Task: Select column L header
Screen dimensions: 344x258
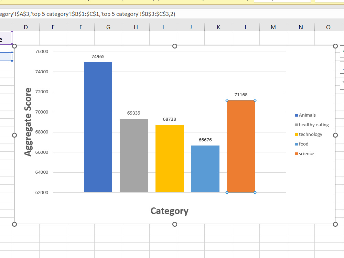Action: [x=246, y=27]
